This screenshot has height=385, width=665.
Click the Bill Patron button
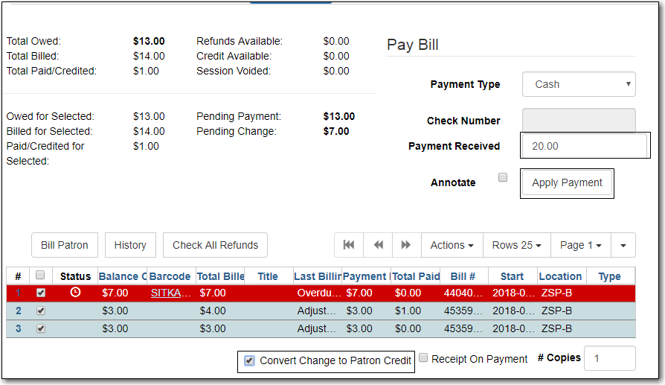(x=65, y=245)
